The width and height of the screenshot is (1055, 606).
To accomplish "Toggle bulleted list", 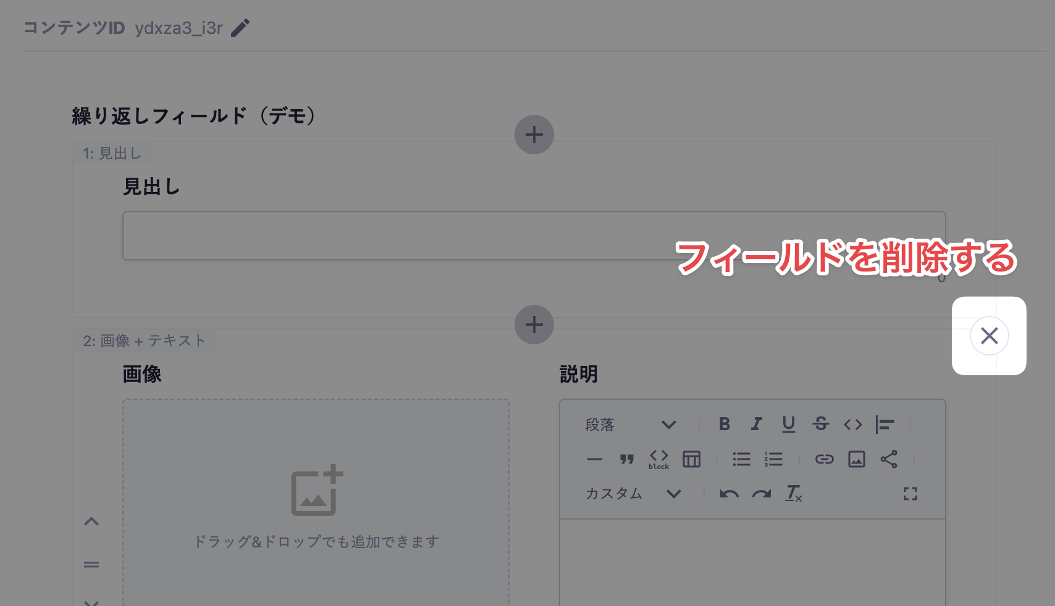I will (x=741, y=459).
